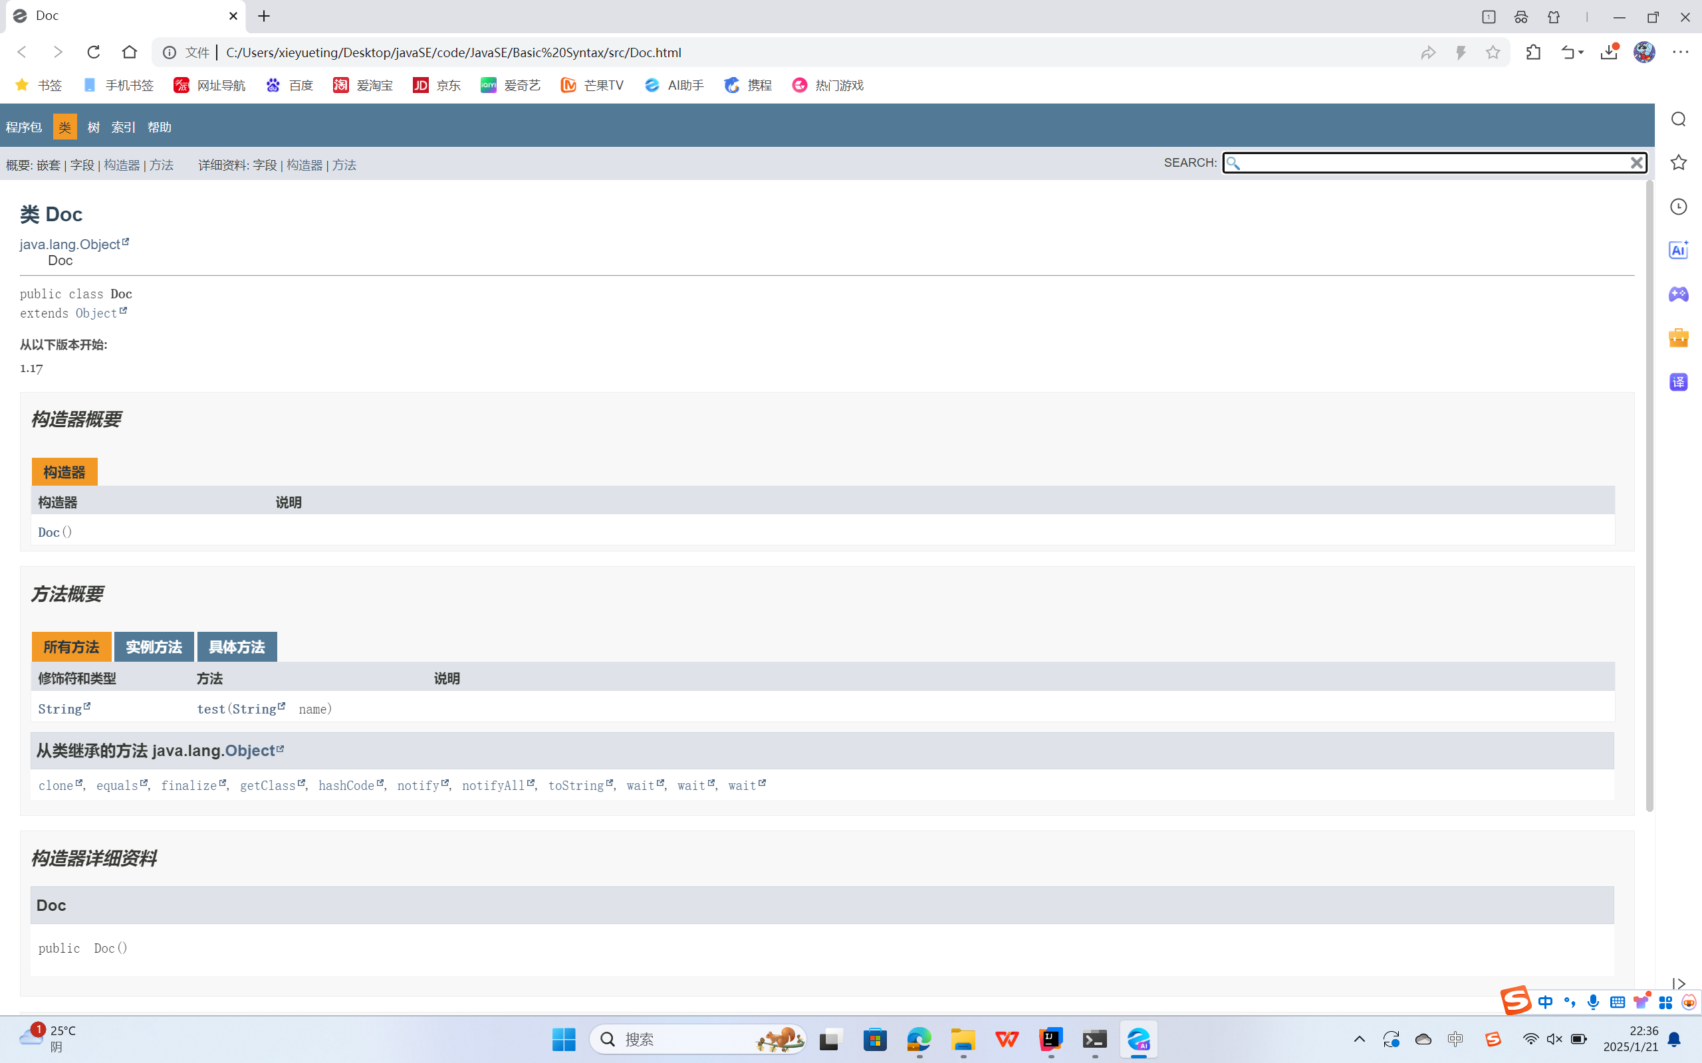Image resolution: width=1702 pixels, height=1063 pixels.
Task: Open the sidebar history clock icon
Action: click(x=1678, y=207)
